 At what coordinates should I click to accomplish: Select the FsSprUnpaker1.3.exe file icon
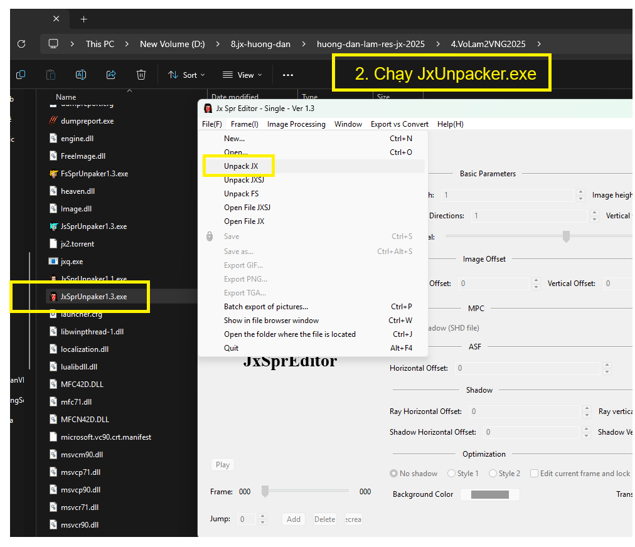[54, 173]
